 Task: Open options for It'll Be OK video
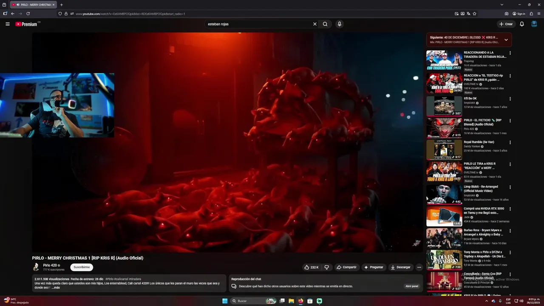pyautogui.click(x=510, y=99)
